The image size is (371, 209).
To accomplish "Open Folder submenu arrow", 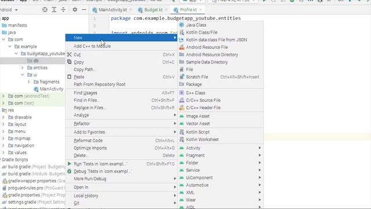I will (x=260, y=163).
